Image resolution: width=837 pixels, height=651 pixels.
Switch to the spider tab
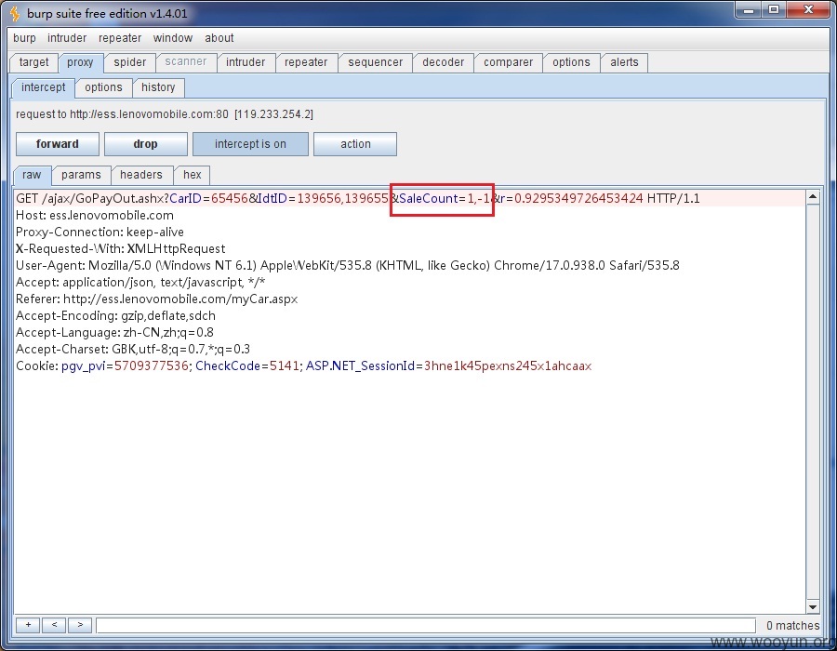pyautogui.click(x=129, y=62)
